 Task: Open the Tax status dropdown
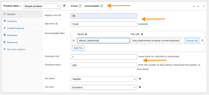coord(104,79)
